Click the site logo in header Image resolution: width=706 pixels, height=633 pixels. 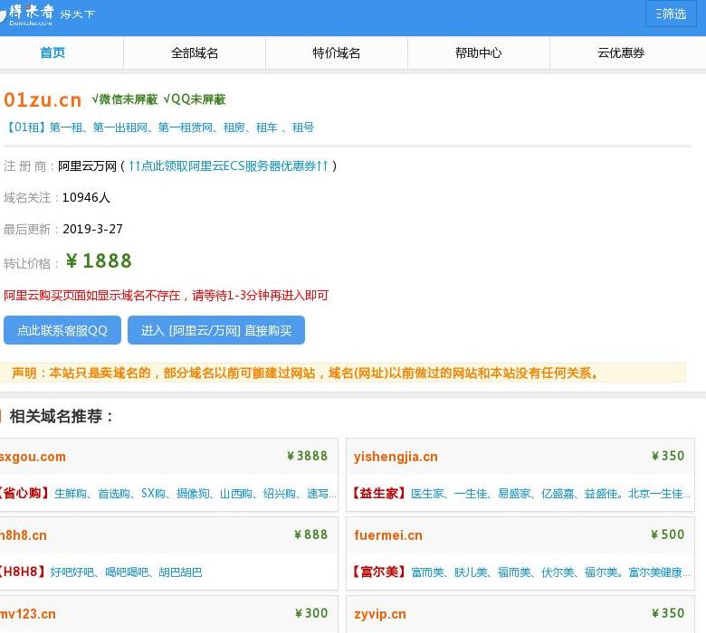[47, 14]
